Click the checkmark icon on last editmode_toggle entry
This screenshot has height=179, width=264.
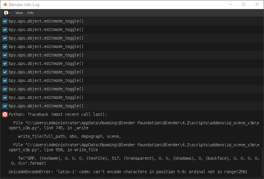pyautogui.click(x=5, y=106)
